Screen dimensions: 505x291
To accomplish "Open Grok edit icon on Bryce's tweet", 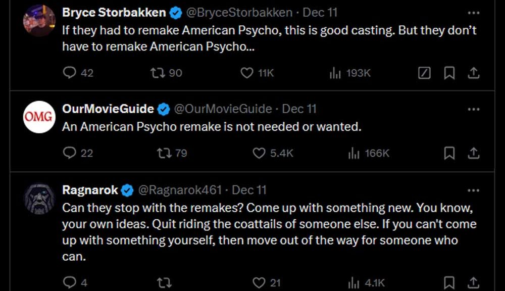I will pos(425,73).
